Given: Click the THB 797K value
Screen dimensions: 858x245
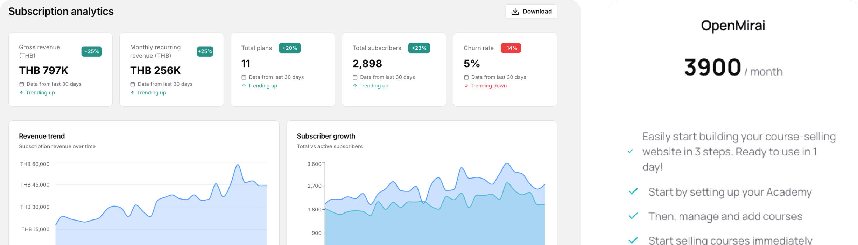Looking at the screenshot, I should [x=44, y=71].
